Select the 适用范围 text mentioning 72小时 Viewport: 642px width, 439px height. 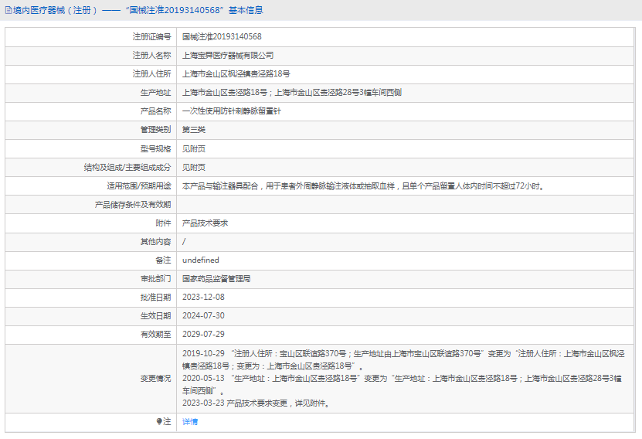coord(363,186)
